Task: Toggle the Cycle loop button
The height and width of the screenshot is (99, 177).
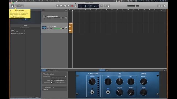Action: point(75,6)
